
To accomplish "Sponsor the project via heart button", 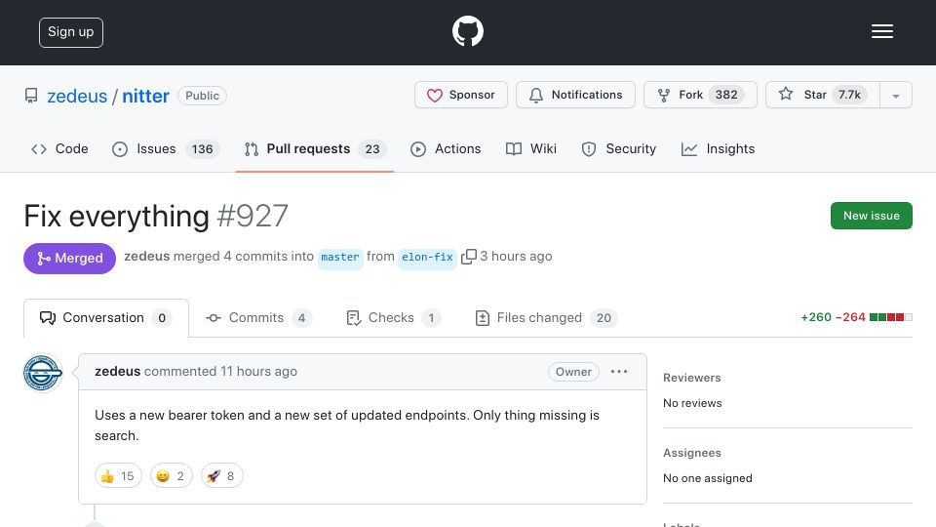I will tap(461, 95).
